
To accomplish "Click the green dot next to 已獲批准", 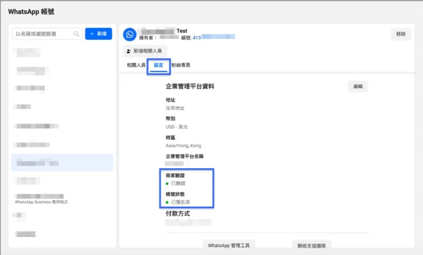I will coord(168,202).
